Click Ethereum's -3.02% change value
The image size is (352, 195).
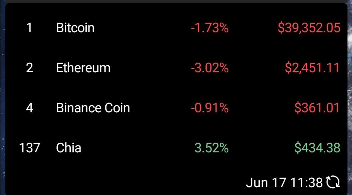coord(210,68)
